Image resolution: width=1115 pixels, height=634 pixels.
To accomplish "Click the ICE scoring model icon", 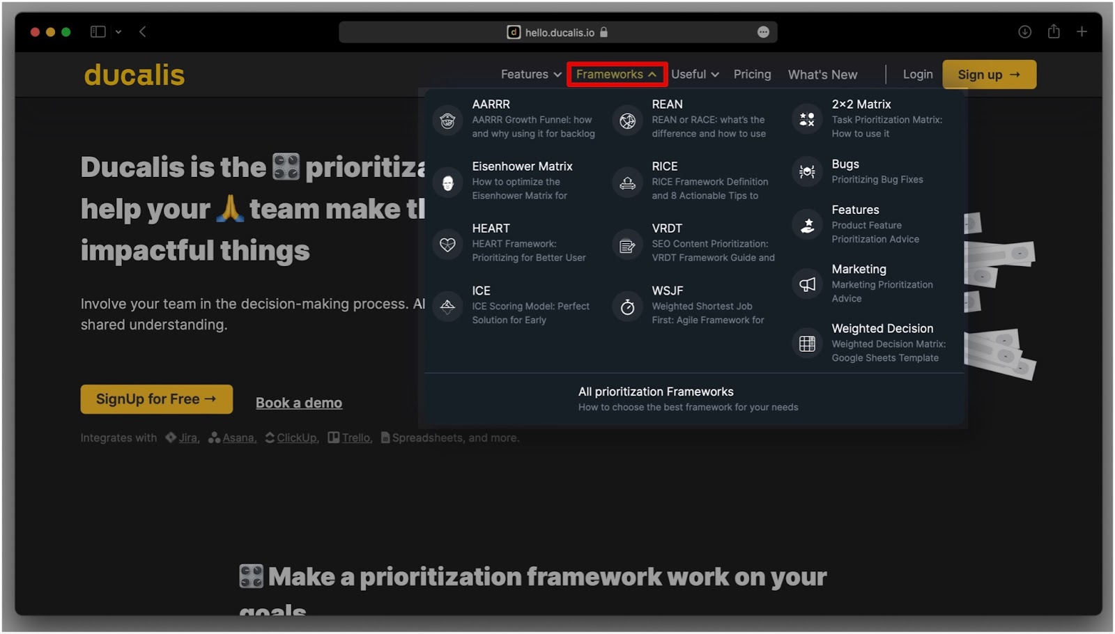I will (447, 307).
